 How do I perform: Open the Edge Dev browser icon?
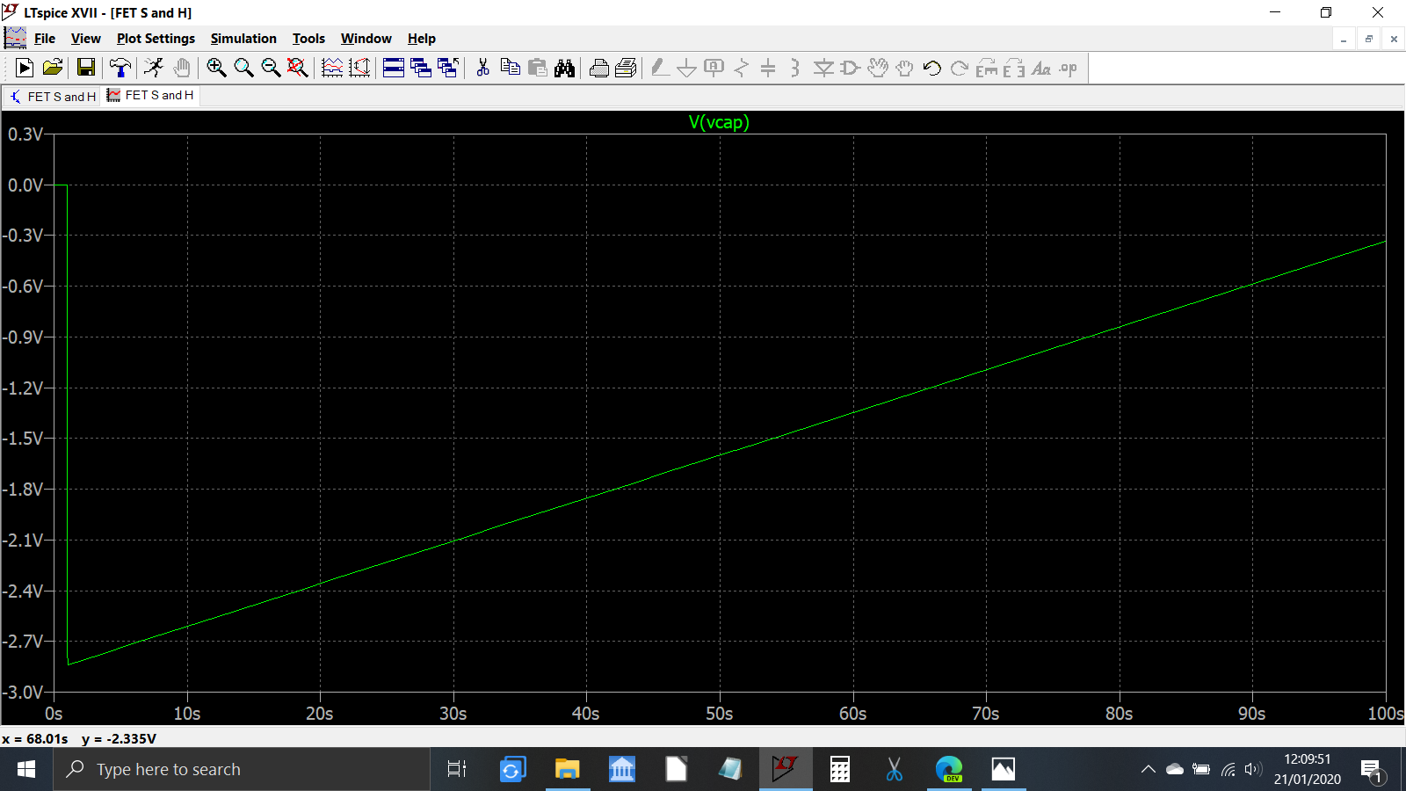coord(949,770)
